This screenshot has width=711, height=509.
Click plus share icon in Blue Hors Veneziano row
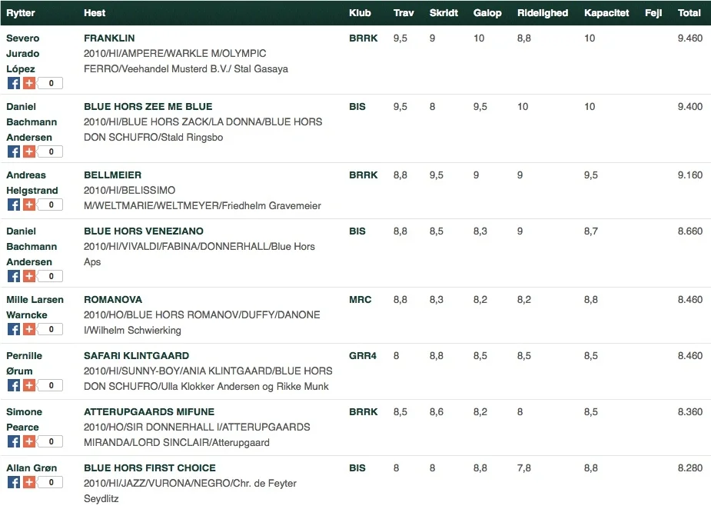[29, 276]
